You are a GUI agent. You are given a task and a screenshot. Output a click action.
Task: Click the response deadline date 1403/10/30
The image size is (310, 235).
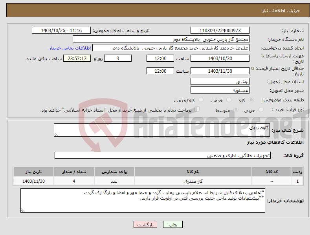[x=220, y=58]
